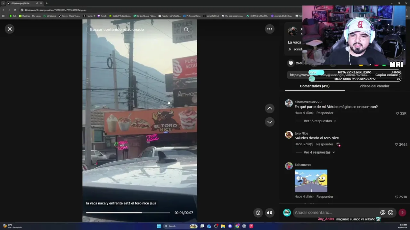Screen dimensions: 410x230
Task: Mute the video with the speaker icon
Action: pos(270,213)
